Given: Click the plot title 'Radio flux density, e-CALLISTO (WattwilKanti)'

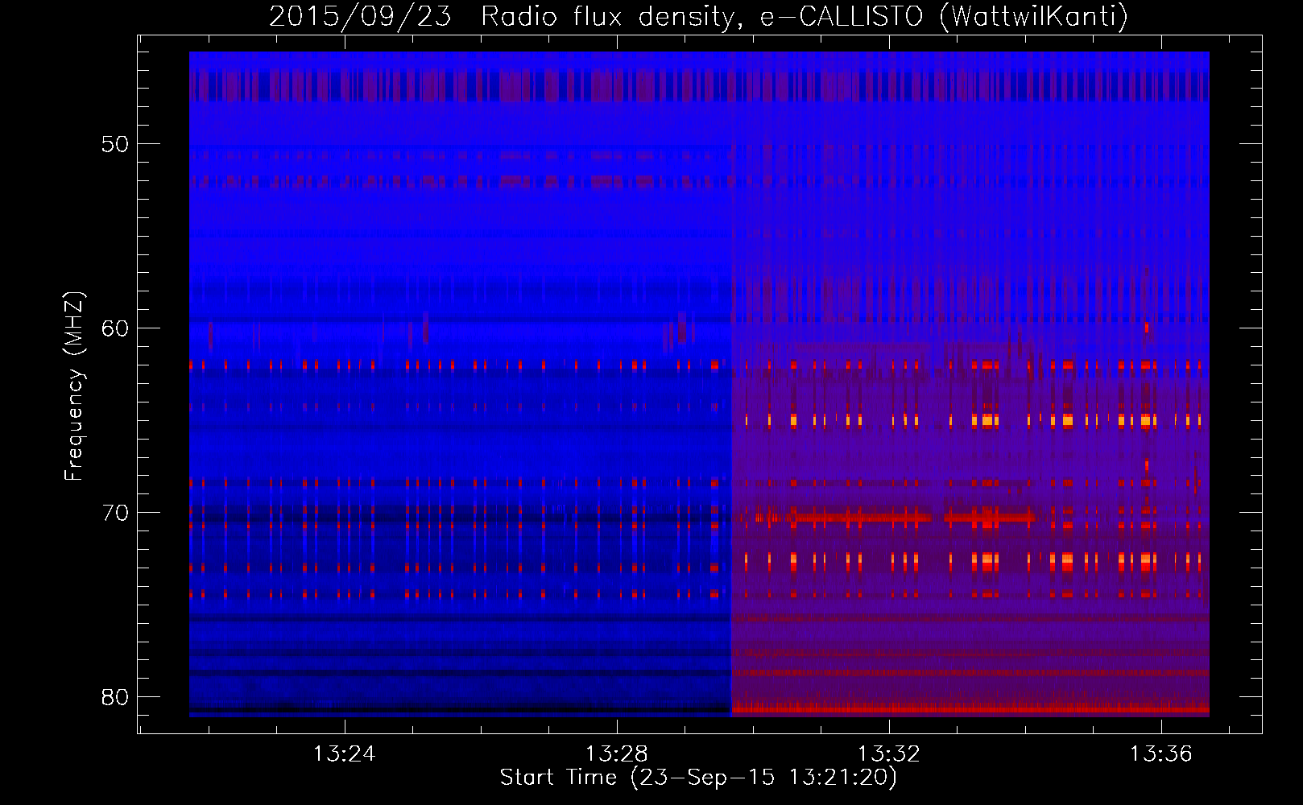Looking at the screenshot, I should 805,16.
